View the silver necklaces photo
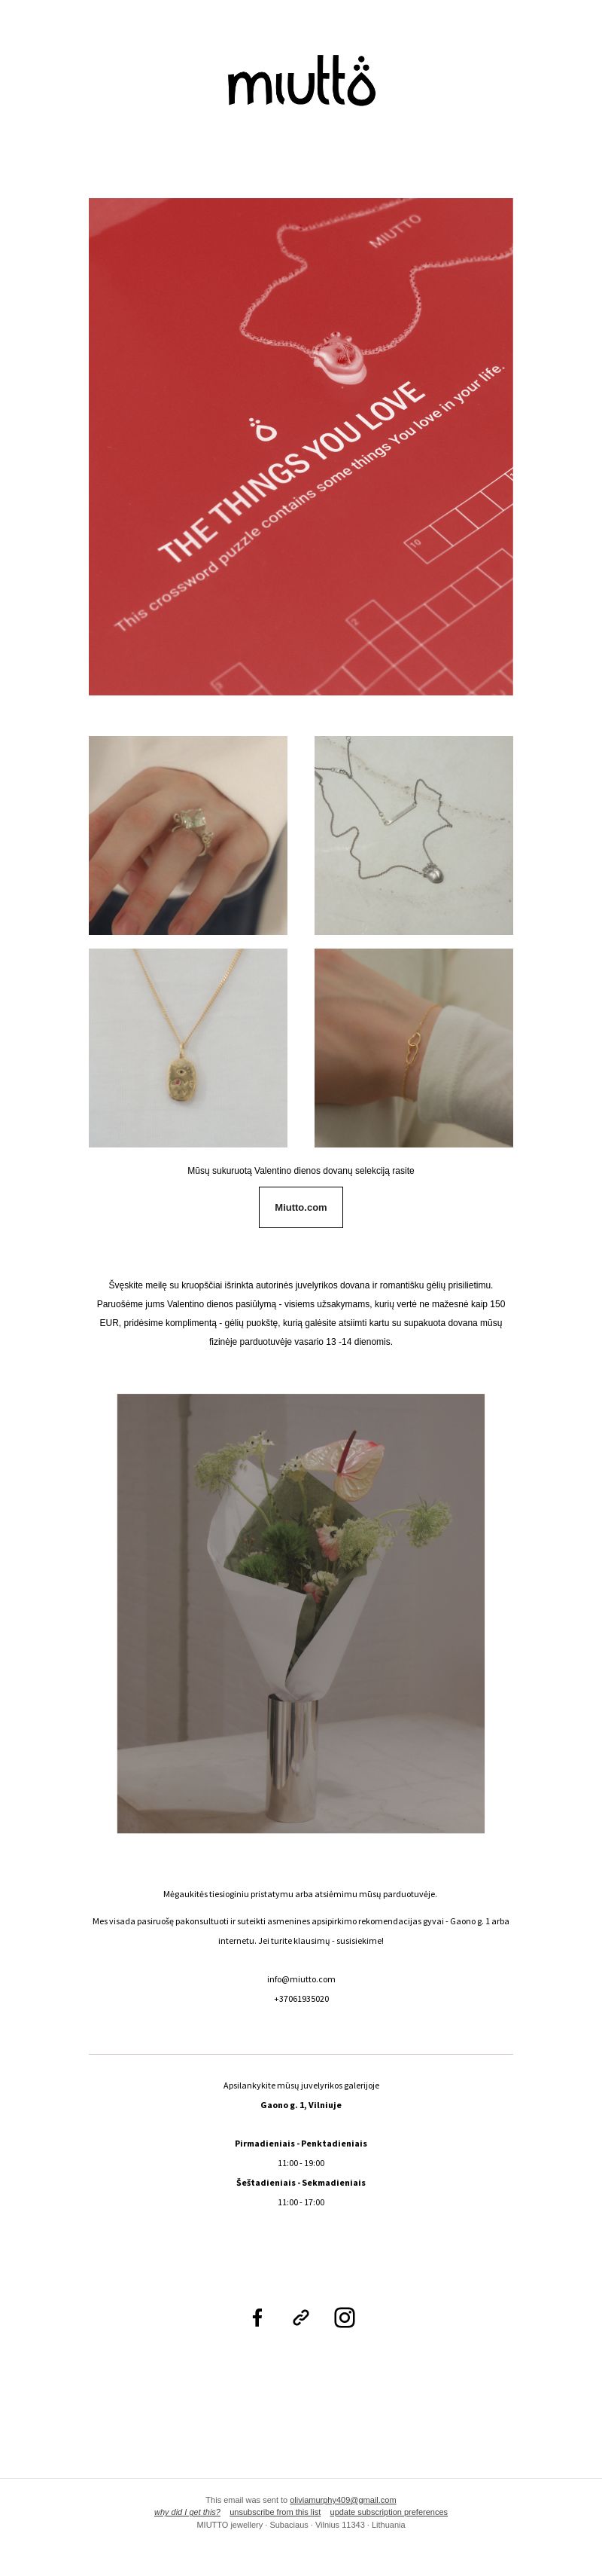Viewport: 602px width, 2576px height. click(413, 835)
